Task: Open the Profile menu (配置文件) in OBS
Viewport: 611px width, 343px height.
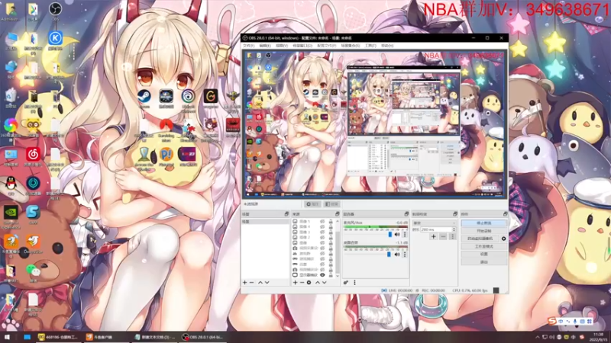Action: [327, 46]
